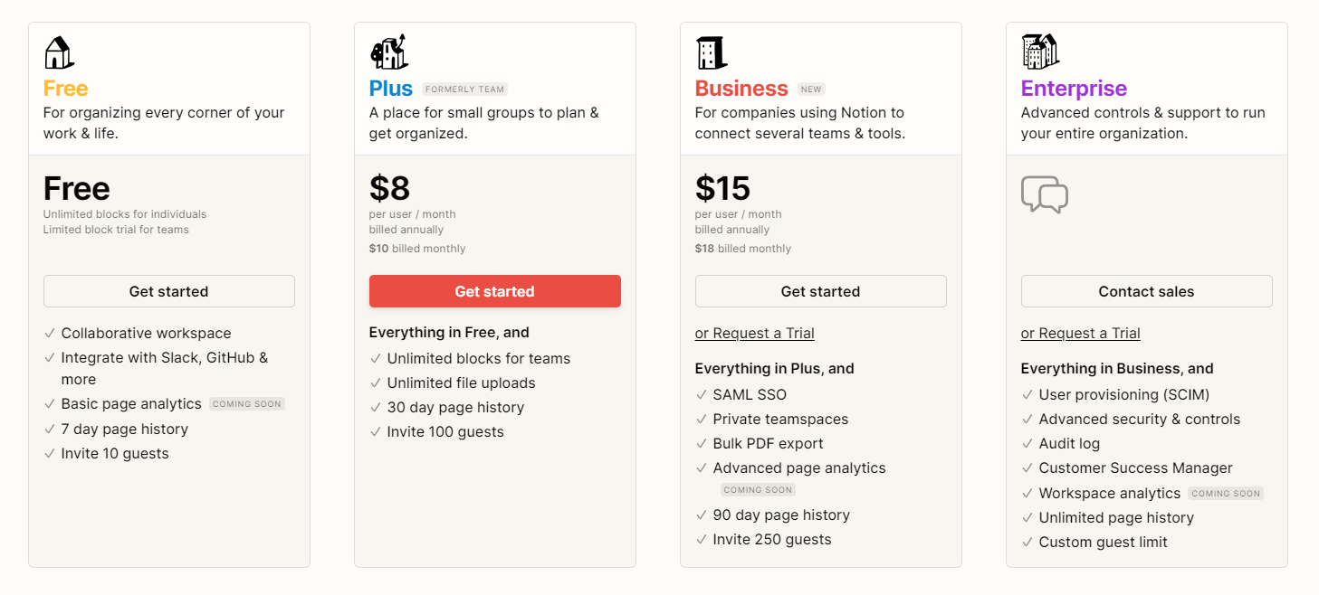1319x595 pixels.
Task: Click the checkmark beside SAML SSO
Action: coord(702,395)
